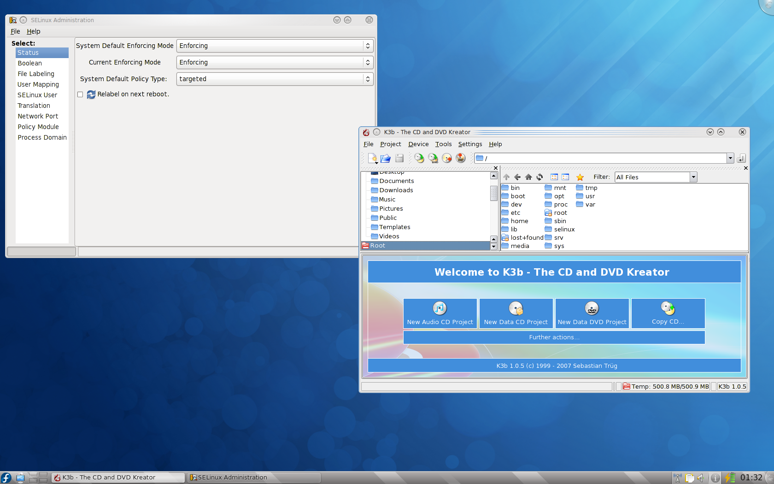Open Help menu in SELinux Administration
The height and width of the screenshot is (484, 774).
pyautogui.click(x=34, y=31)
